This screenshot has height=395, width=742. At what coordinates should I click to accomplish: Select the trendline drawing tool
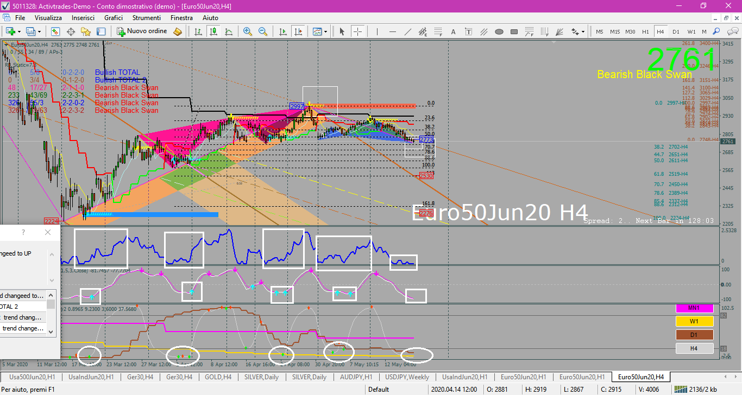tap(407, 31)
